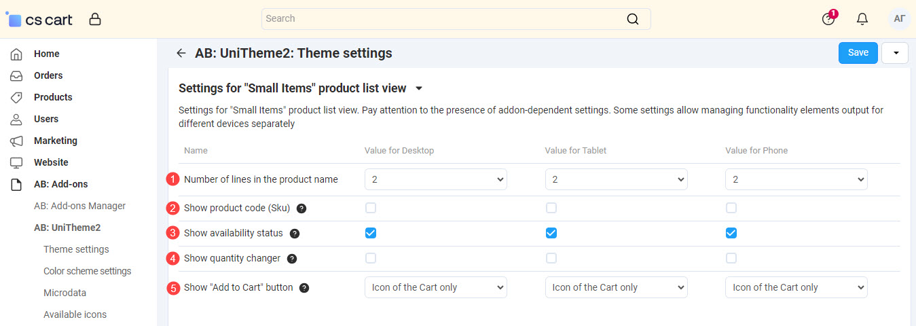Go to Theme settings in sidebar
This screenshot has width=916, height=326.
tap(76, 249)
